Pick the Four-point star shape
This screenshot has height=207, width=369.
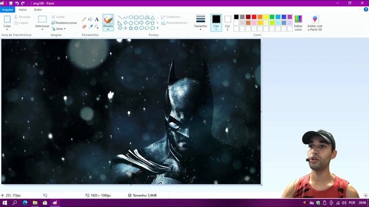tap(126, 28)
